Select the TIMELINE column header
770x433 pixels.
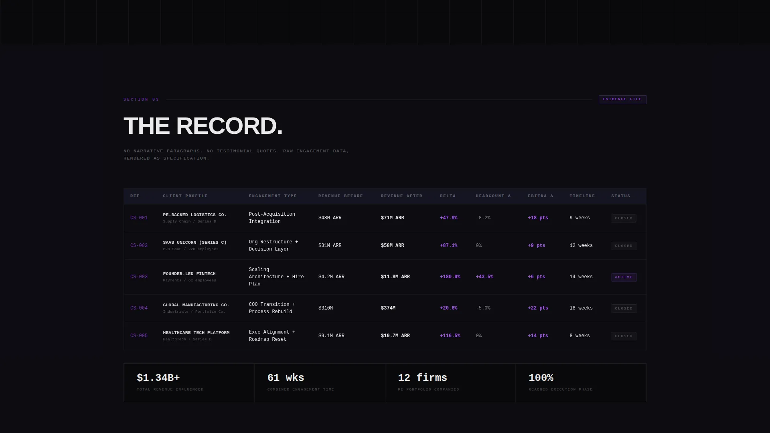(582, 196)
